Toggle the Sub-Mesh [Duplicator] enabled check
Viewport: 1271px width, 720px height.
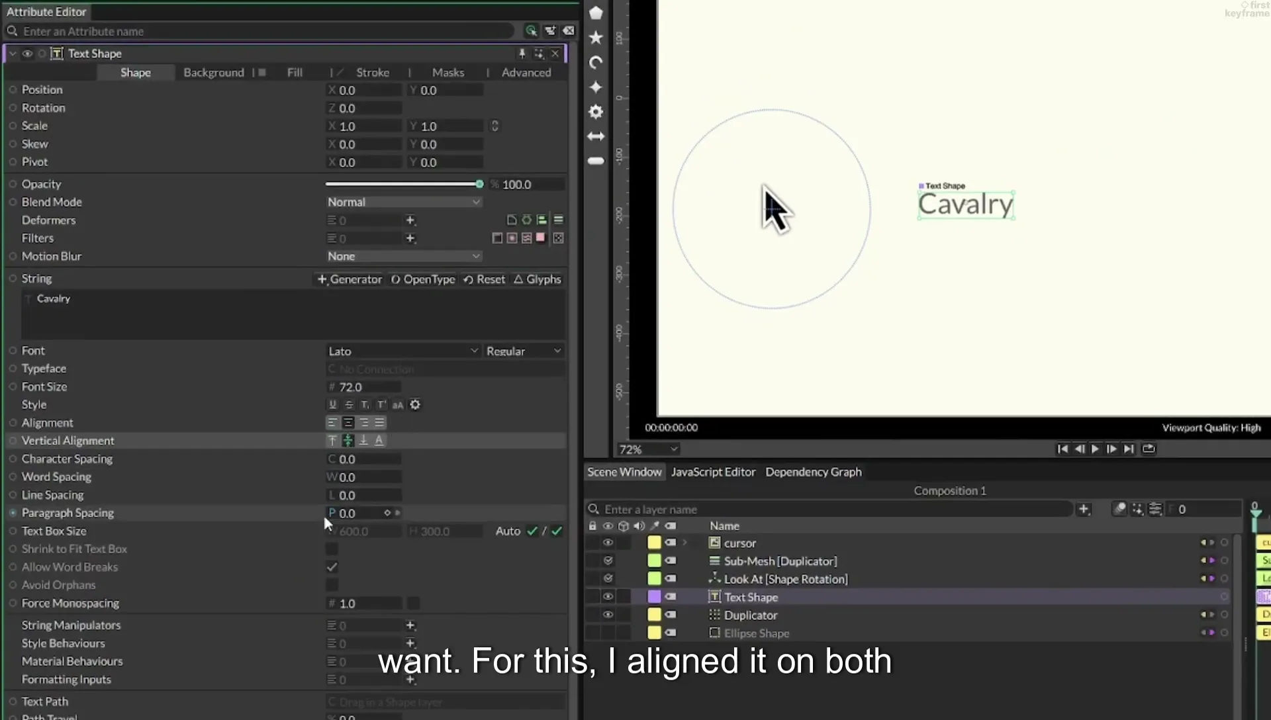tap(608, 561)
